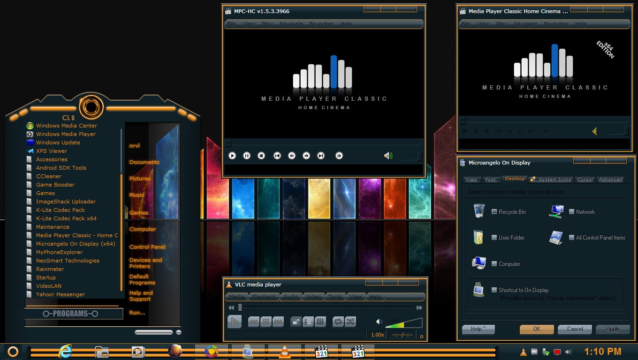Check the Network desktop icon checkbox

point(571,212)
